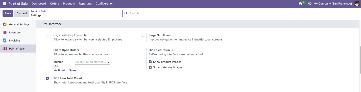Open the Reporting menu

[85, 4]
